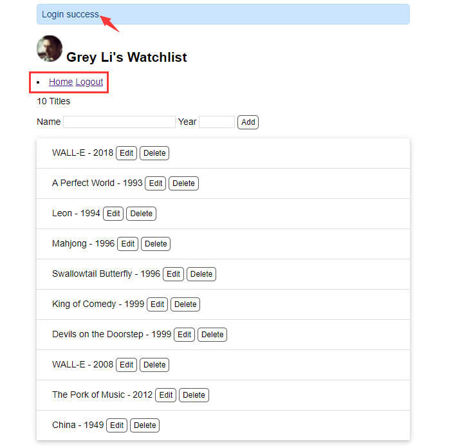462x446 pixels.
Task: Delete the Leon 1994 entry
Action: pyautogui.click(x=142, y=214)
